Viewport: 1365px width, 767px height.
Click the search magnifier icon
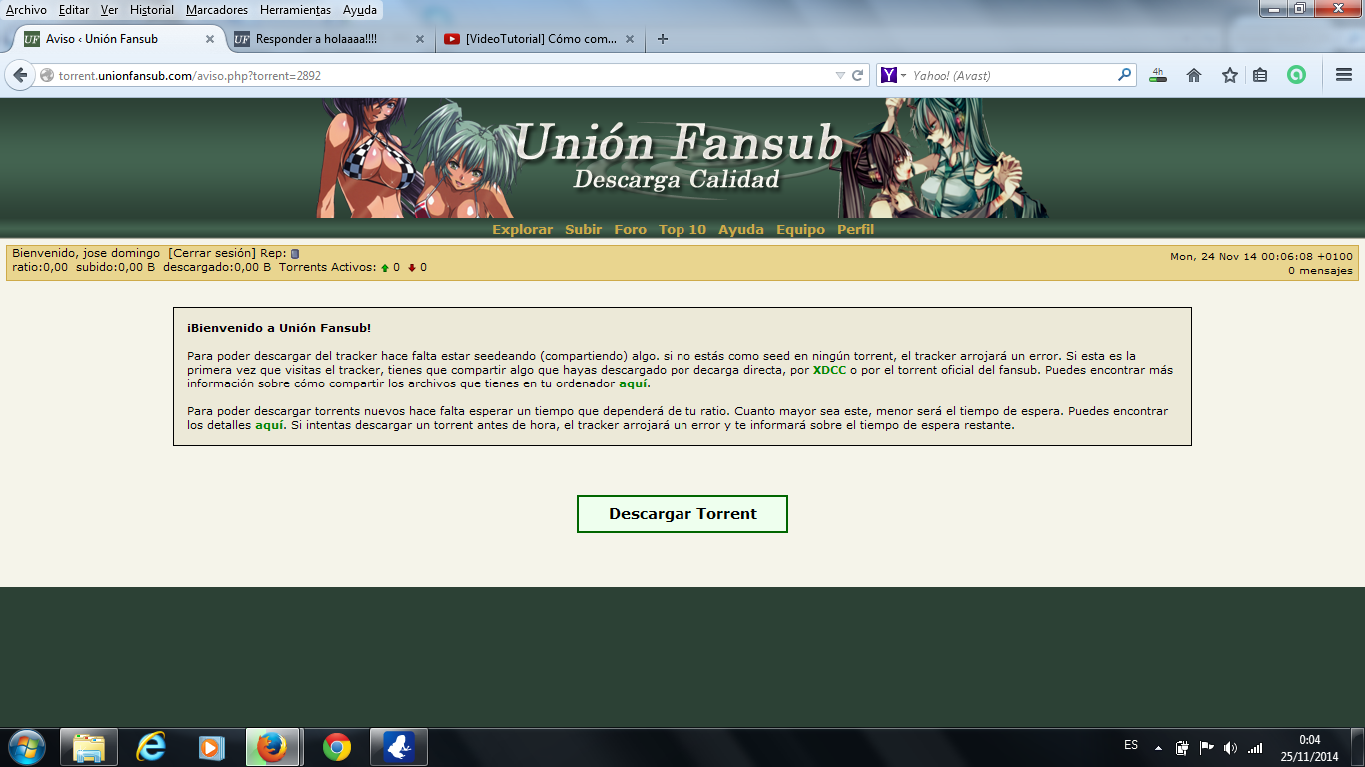click(x=1125, y=75)
